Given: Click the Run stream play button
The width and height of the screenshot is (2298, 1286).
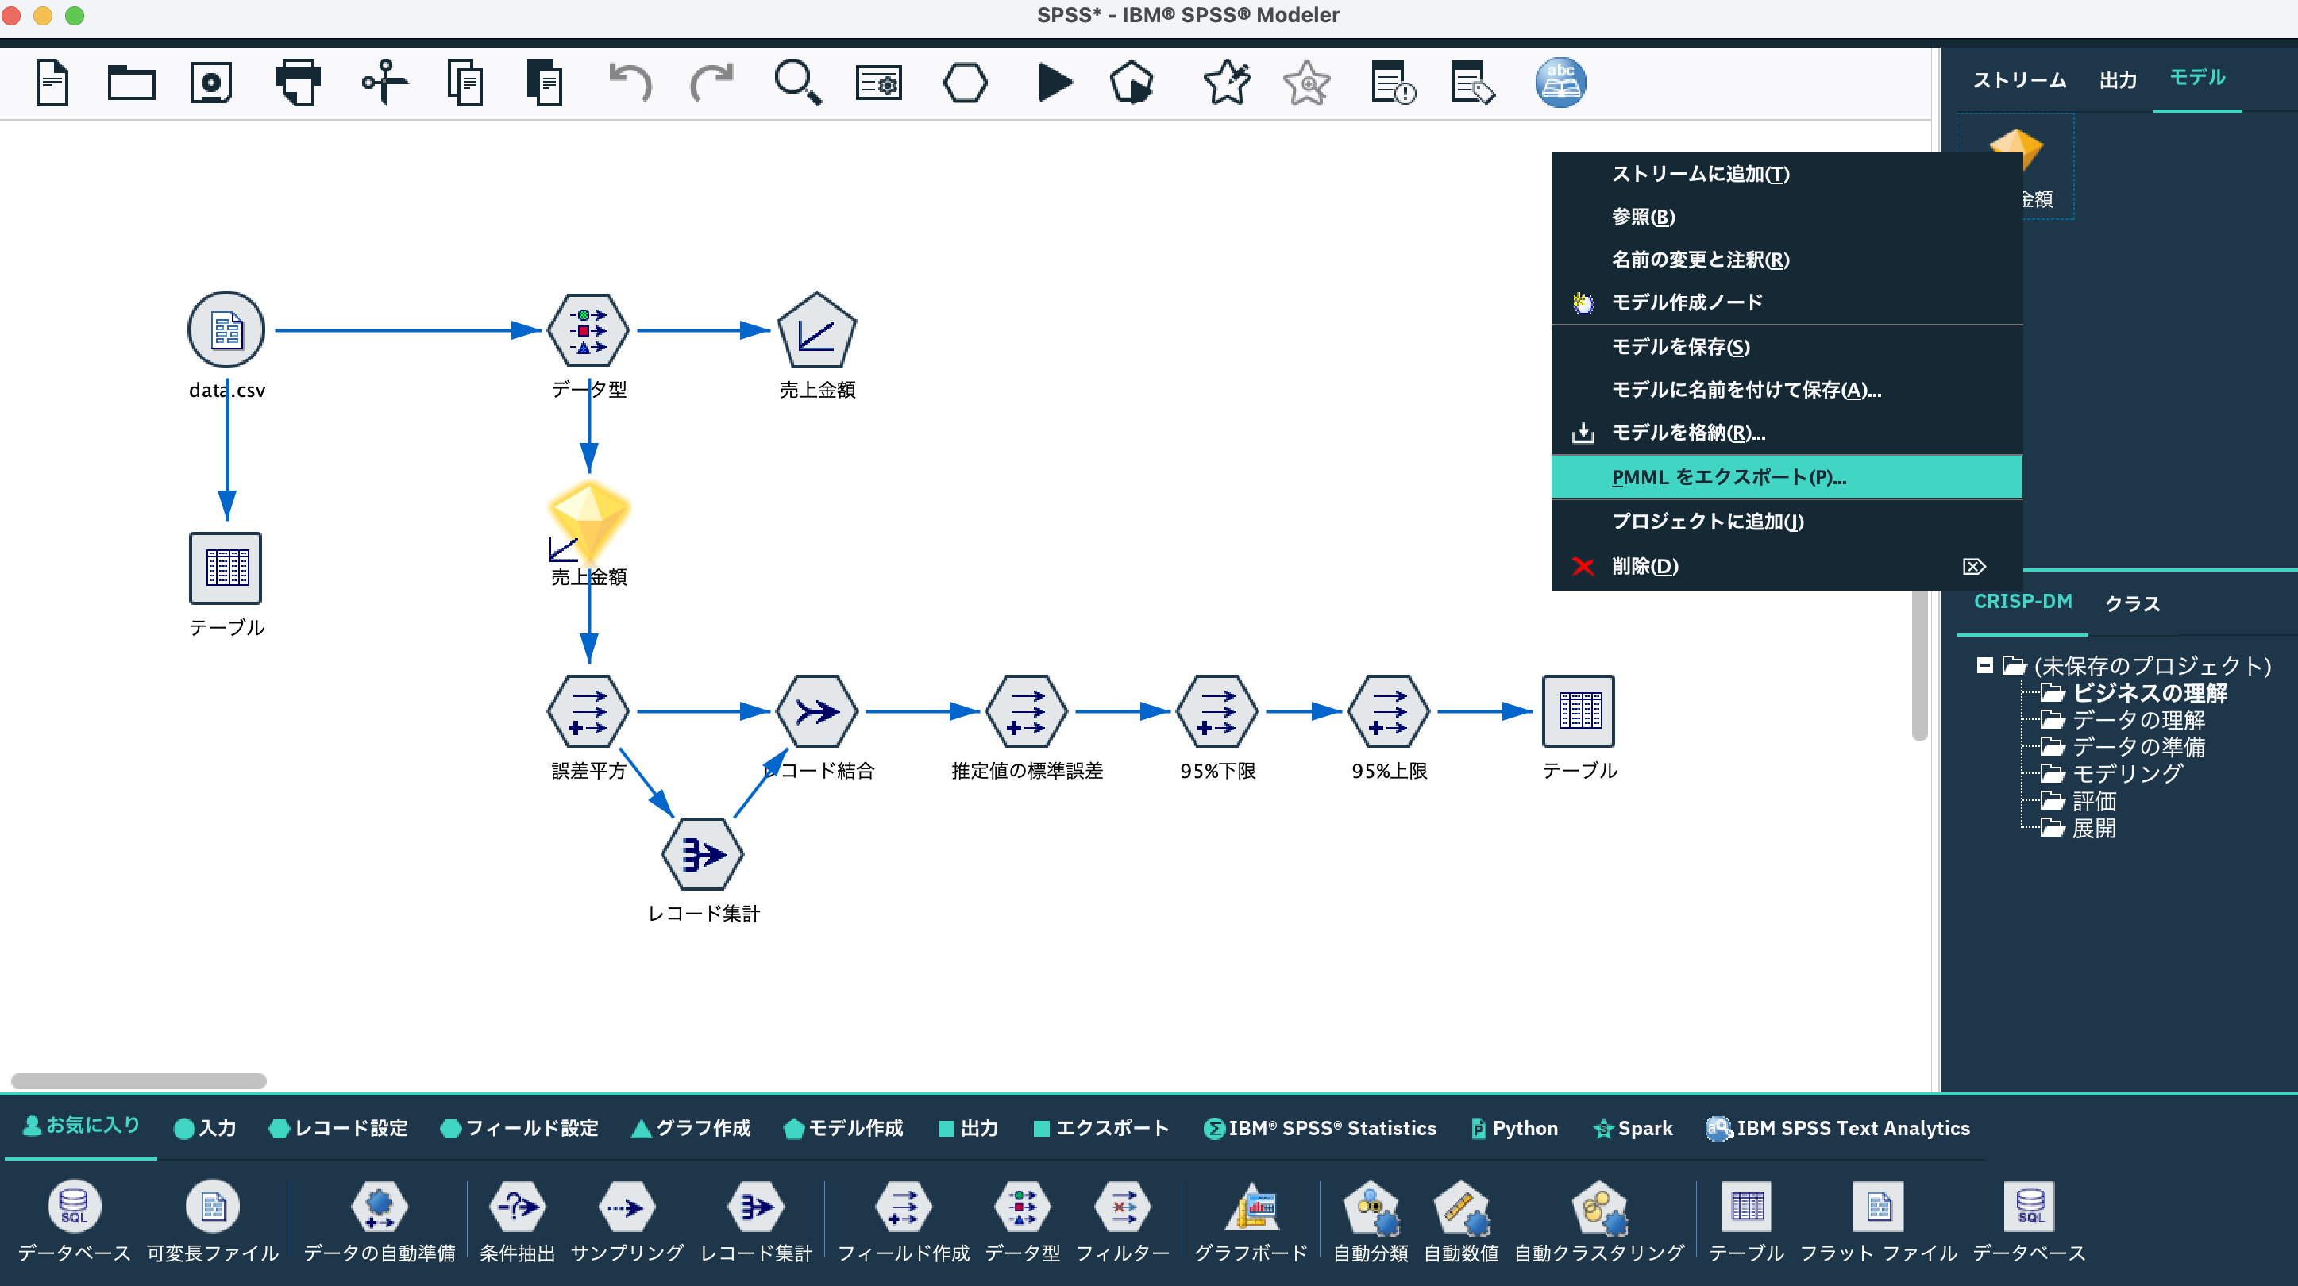Looking at the screenshot, I should pyautogui.click(x=1054, y=83).
